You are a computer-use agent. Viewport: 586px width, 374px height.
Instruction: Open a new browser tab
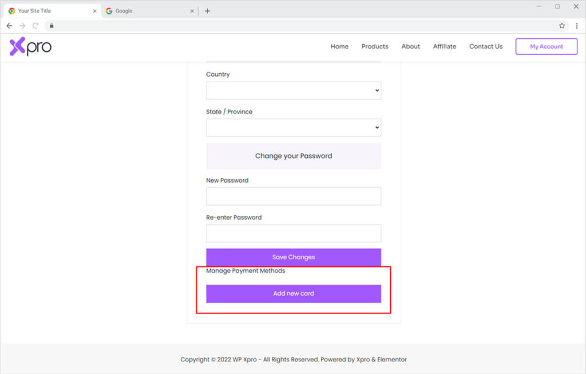[207, 11]
